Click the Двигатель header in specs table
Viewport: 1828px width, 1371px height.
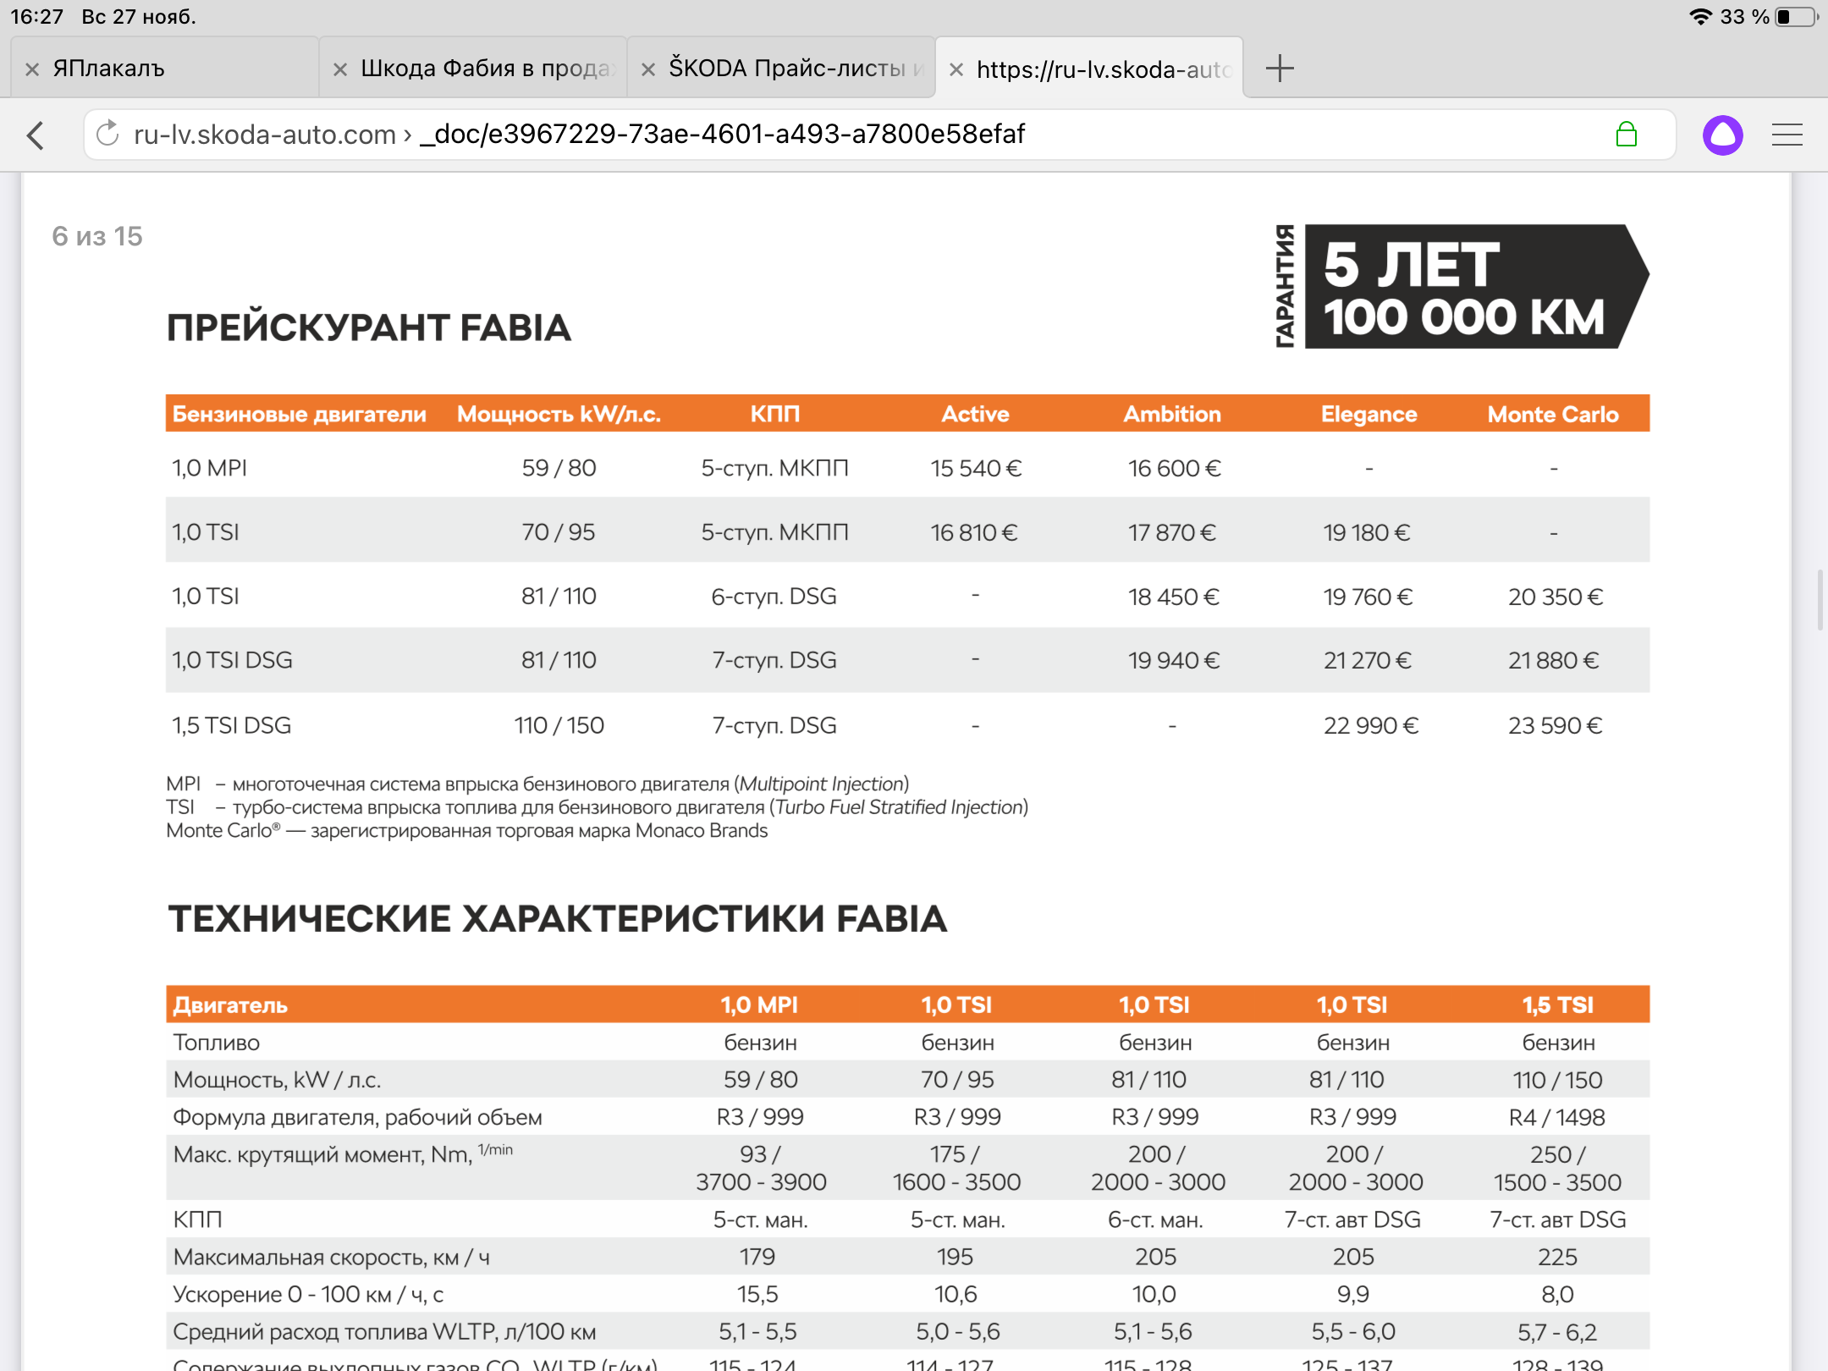(230, 1005)
